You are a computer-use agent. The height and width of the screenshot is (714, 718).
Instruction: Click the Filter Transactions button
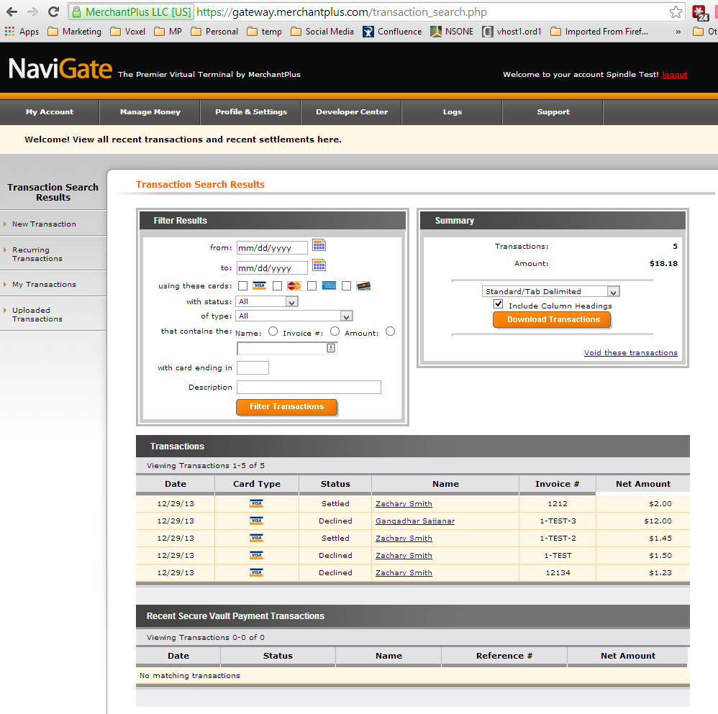tap(286, 407)
